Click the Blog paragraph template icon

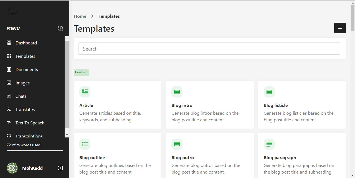tap(269, 144)
